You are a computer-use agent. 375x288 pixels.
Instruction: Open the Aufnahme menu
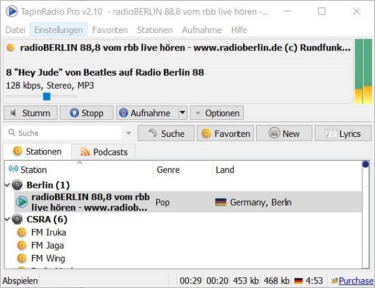[x=202, y=30]
